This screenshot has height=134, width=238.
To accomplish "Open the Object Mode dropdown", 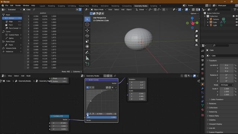I will [x=98, y=10].
